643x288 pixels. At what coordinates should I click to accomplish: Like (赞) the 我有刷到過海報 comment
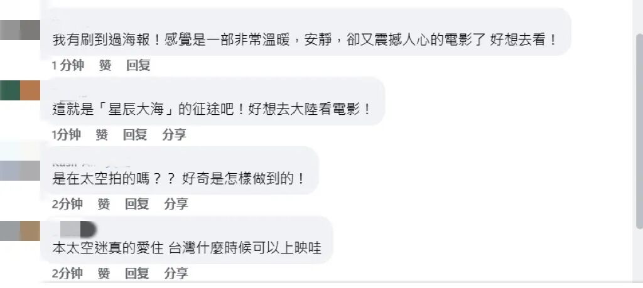(105, 65)
